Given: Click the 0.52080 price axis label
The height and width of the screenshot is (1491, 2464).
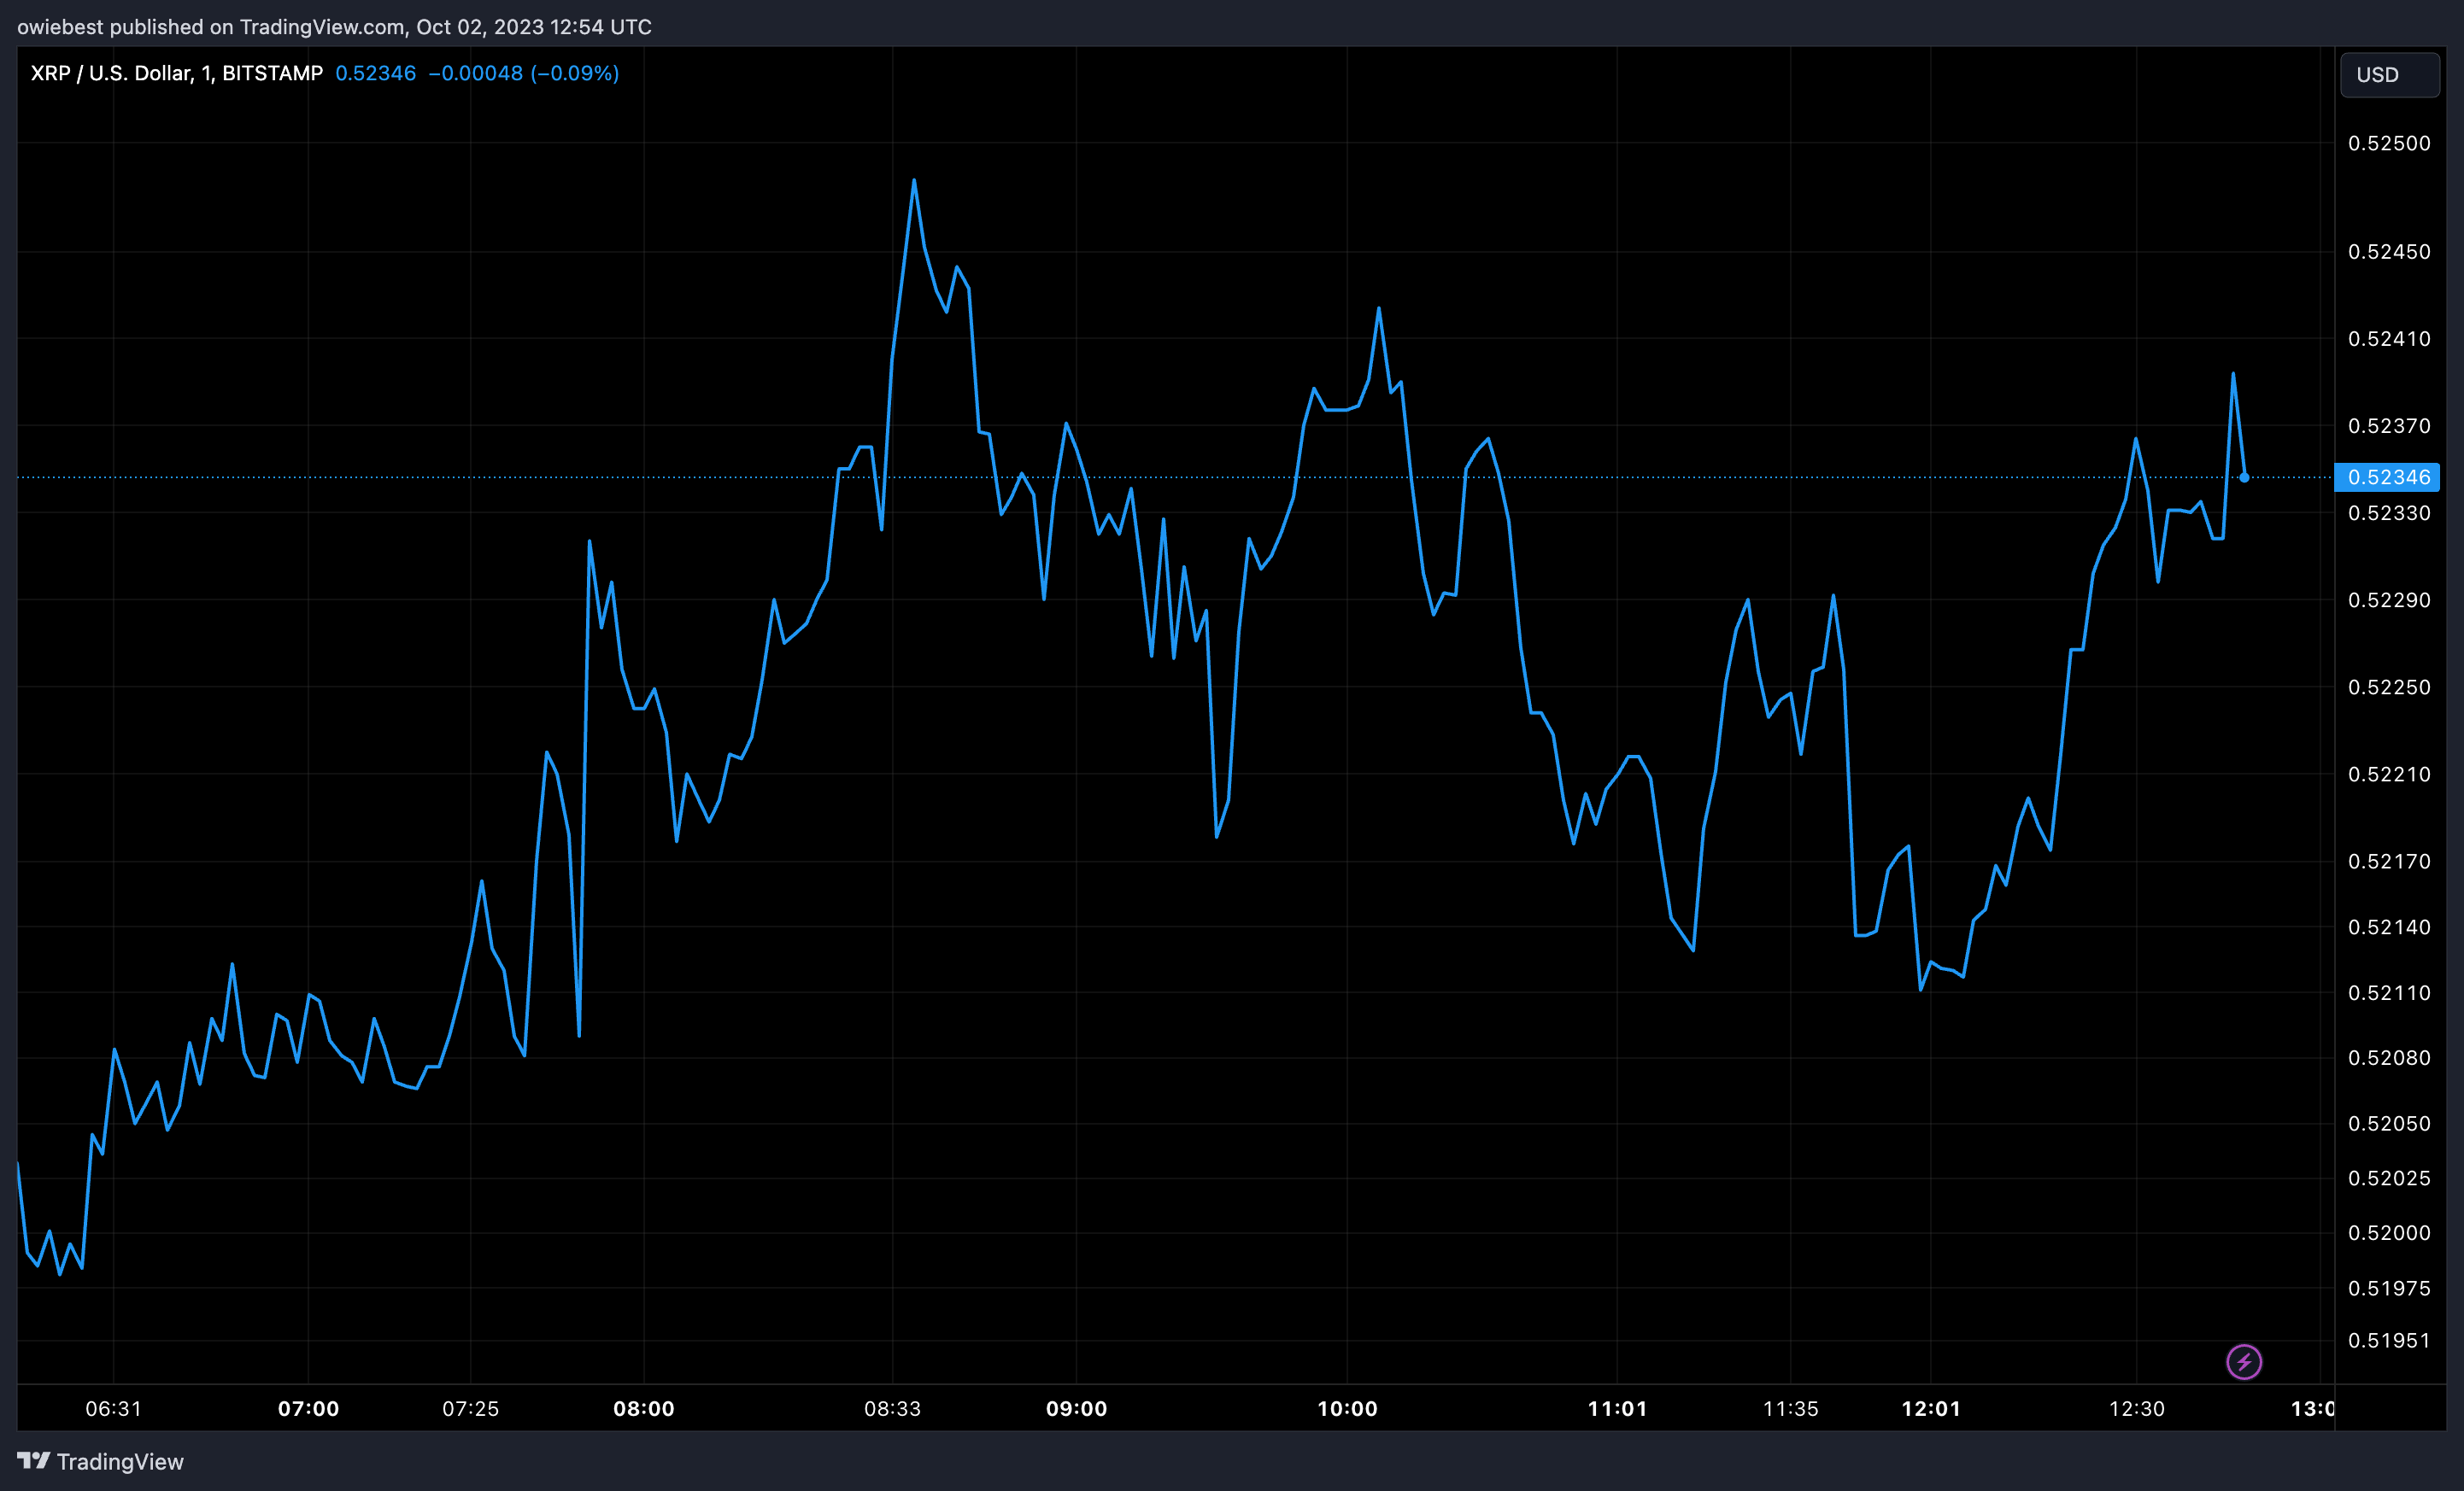Looking at the screenshot, I should [2389, 1057].
